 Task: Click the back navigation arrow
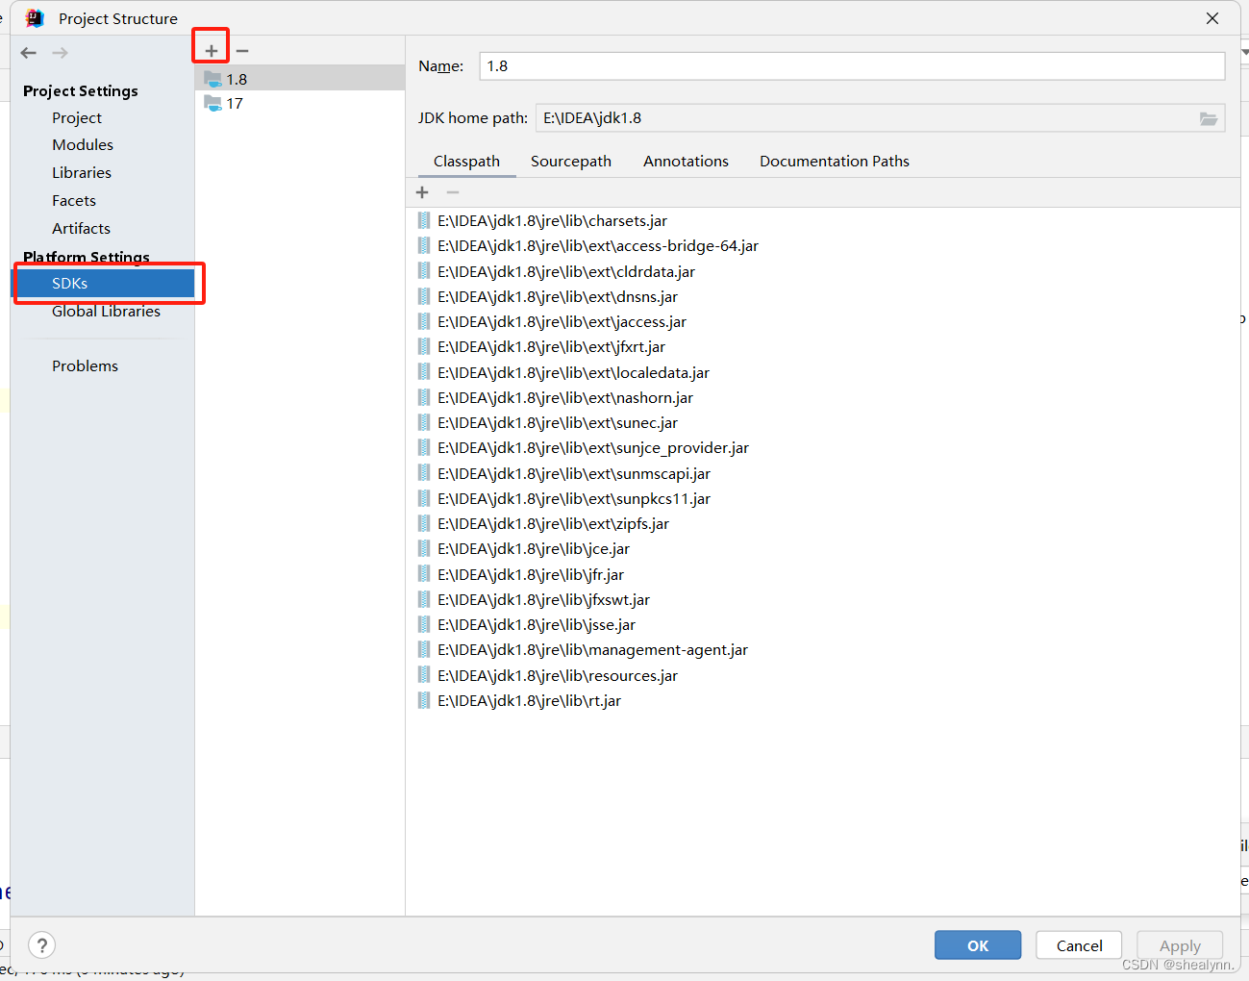coord(28,52)
